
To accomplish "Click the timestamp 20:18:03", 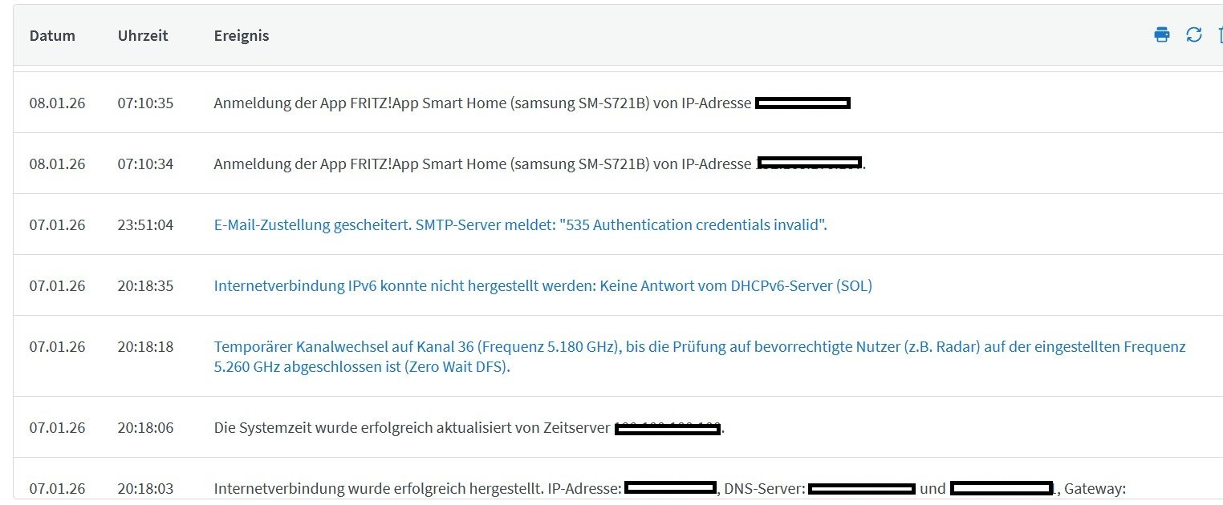I will pyautogui.click(x=145, y=488).
